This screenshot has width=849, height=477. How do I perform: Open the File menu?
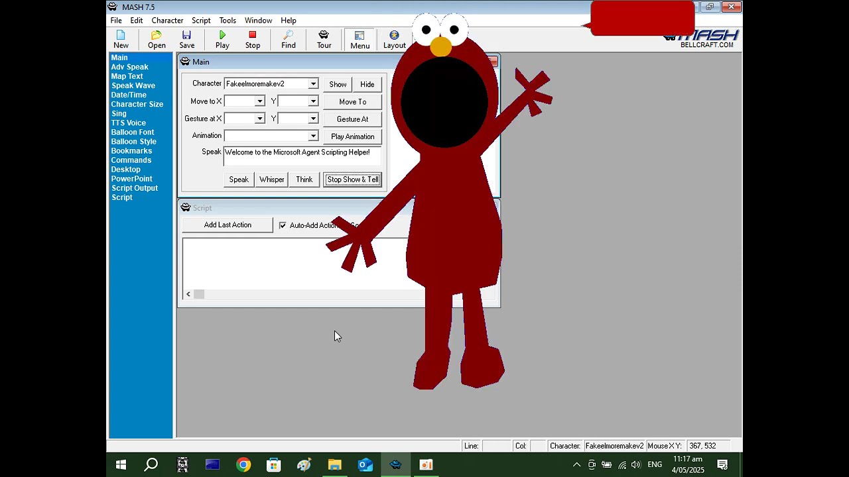[116, 21]
